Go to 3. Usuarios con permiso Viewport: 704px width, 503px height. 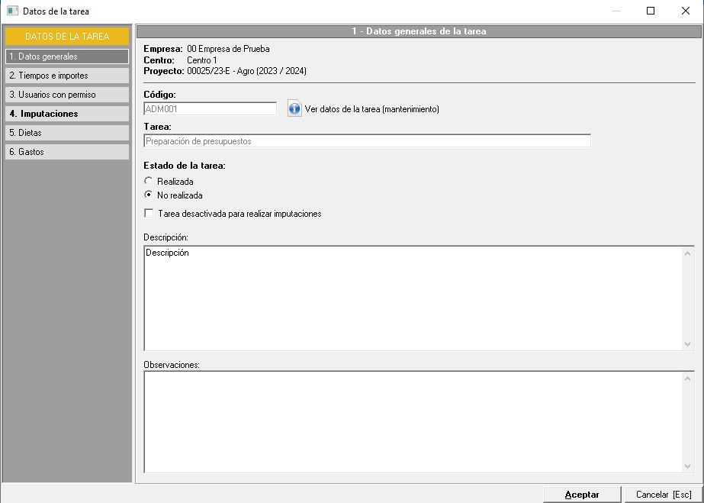(x=66, y=95)
